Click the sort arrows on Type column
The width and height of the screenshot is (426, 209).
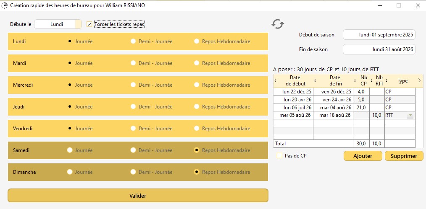coord(387,80)
